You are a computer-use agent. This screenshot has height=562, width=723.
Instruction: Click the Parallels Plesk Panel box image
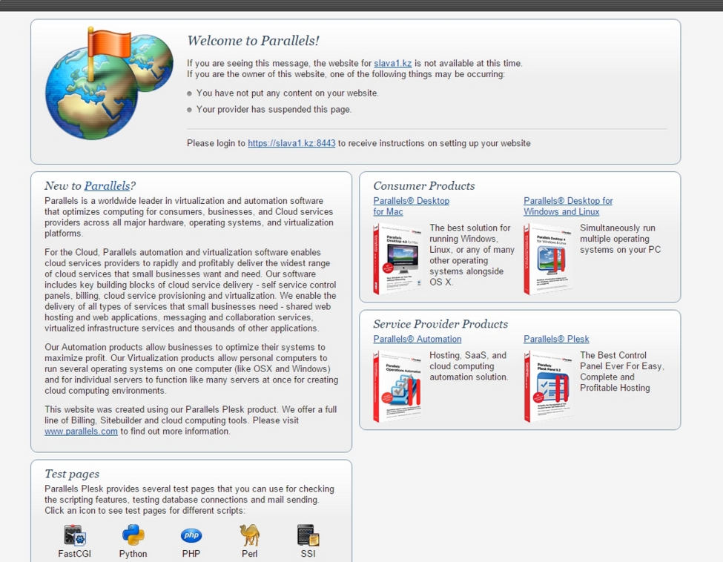[x=548, y=386]
